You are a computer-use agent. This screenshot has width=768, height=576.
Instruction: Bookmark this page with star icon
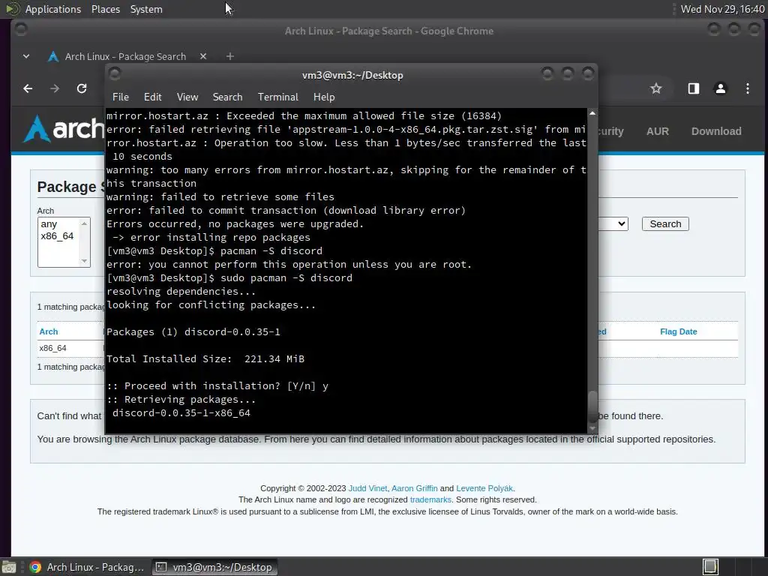[x=655, y=88]
